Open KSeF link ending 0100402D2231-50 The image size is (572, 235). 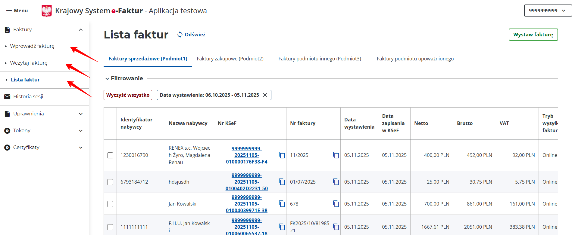[x=247, y=182]
